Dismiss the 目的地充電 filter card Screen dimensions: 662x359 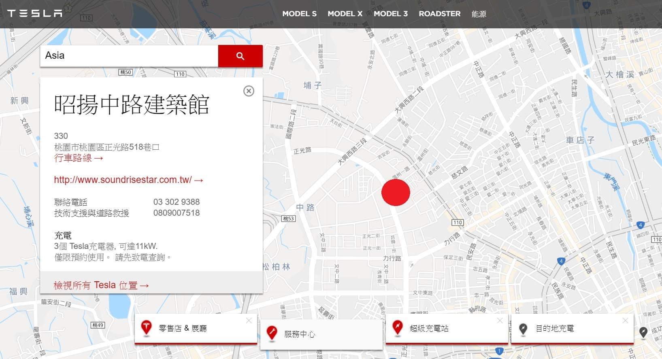(x=625, y=321)
